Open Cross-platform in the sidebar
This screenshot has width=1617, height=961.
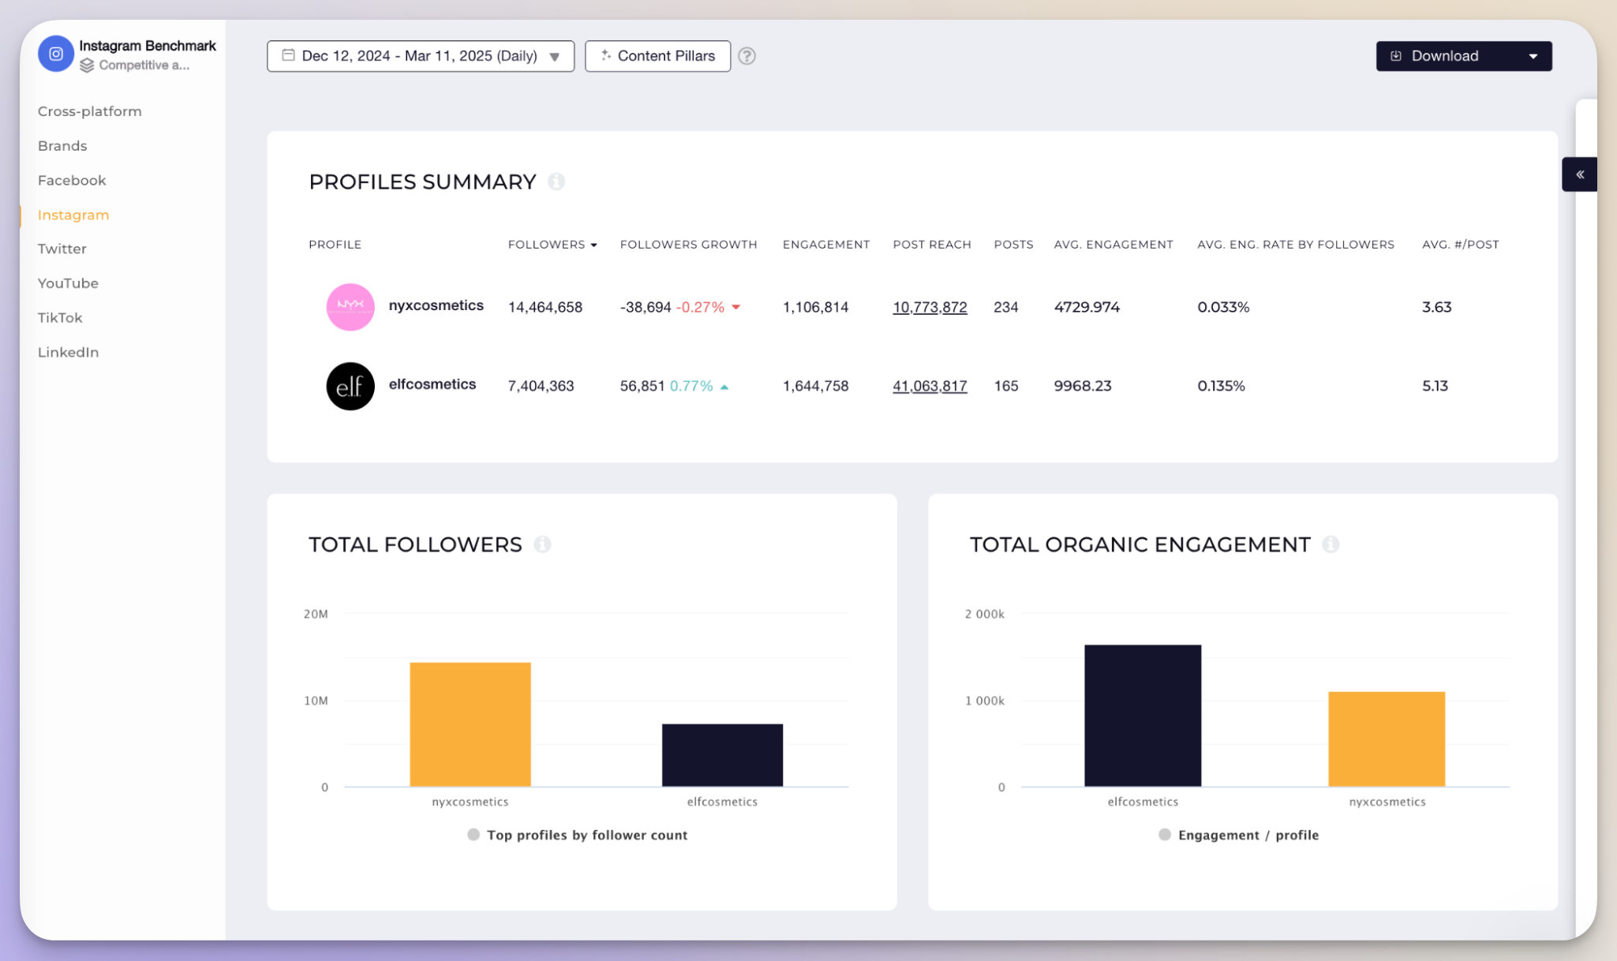[x=90, y=111]
